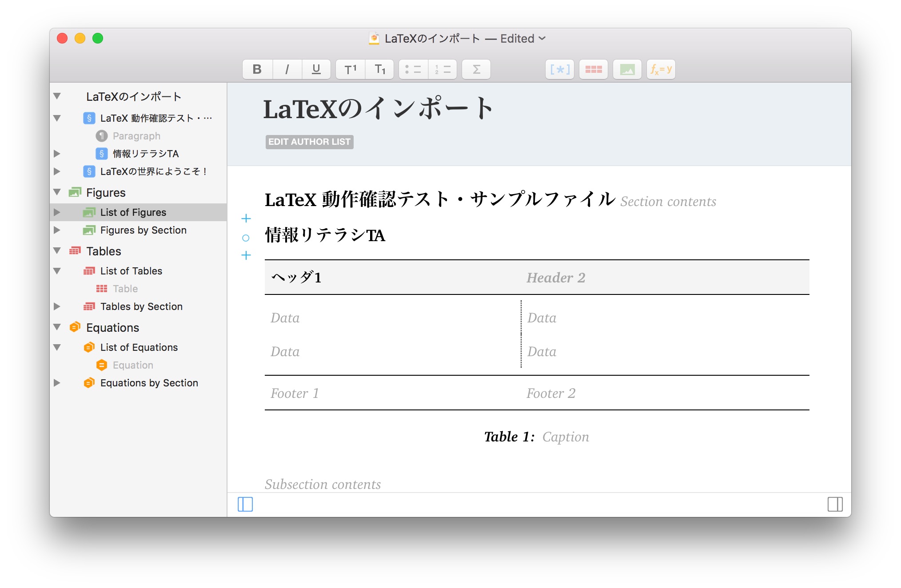
Task: Insert a citation with bracket-star button
Action: click(559, 69)
